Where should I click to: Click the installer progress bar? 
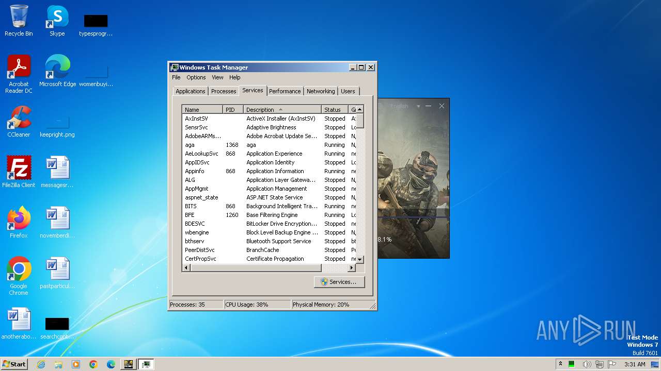(413, 217)
